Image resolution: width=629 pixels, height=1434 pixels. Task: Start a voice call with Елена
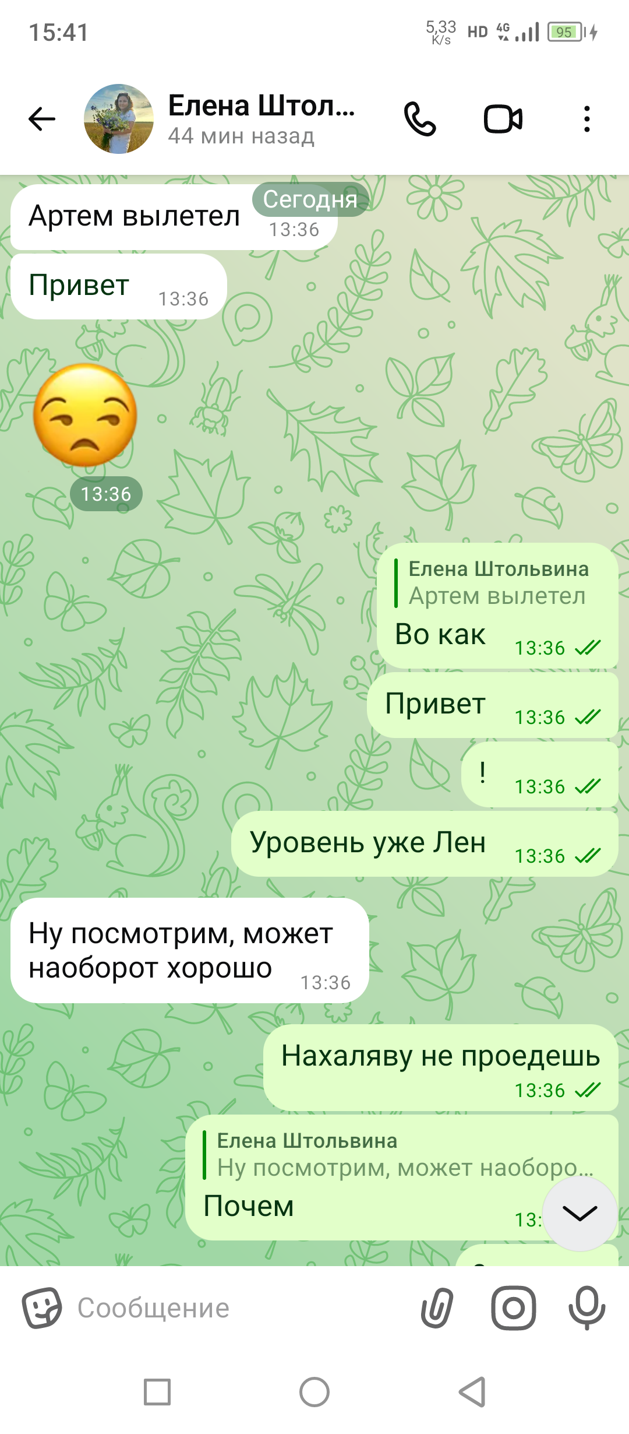click(420, 119)
